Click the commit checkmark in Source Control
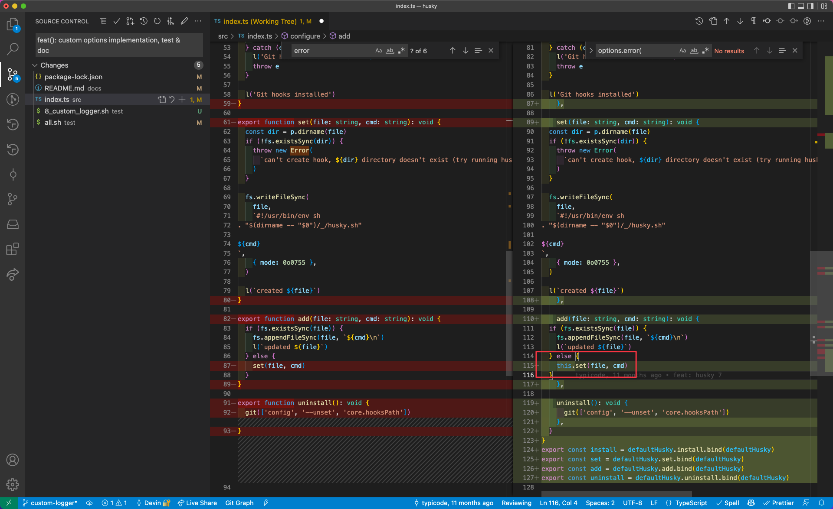 point(116,21)
